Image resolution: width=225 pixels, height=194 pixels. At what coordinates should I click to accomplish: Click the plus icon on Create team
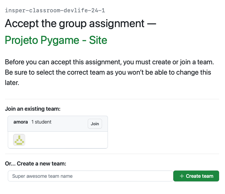182,176
